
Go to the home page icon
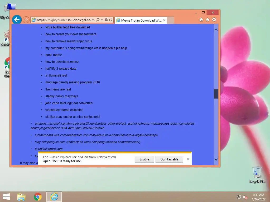tap(201, 19)
